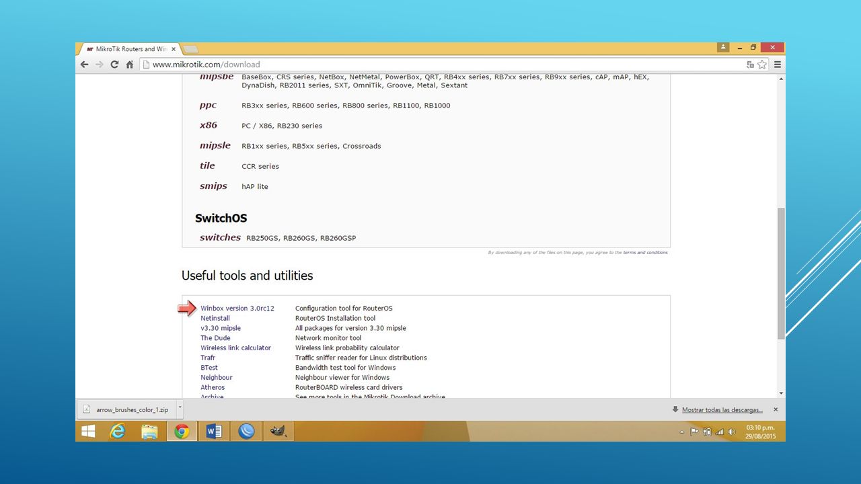Open the Windows Start button

pos(88,432)
